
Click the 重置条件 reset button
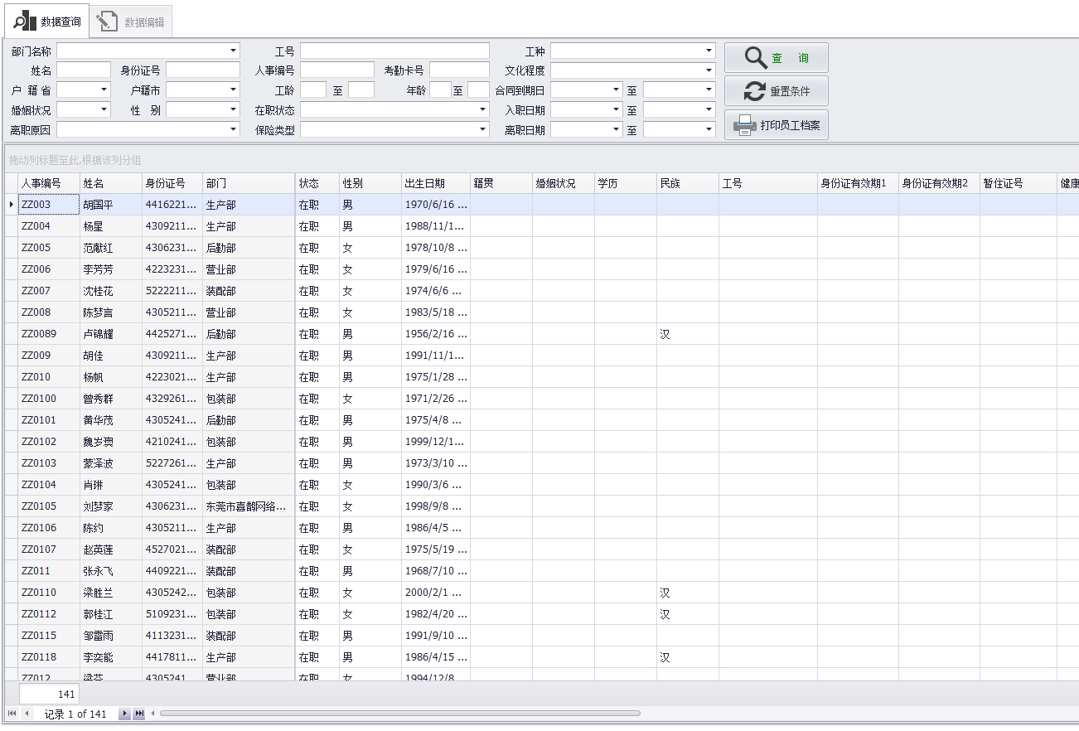776,91
